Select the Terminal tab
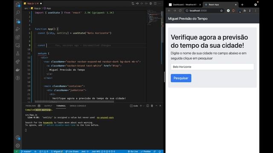 pyautogui.click(x=61, y=106)
